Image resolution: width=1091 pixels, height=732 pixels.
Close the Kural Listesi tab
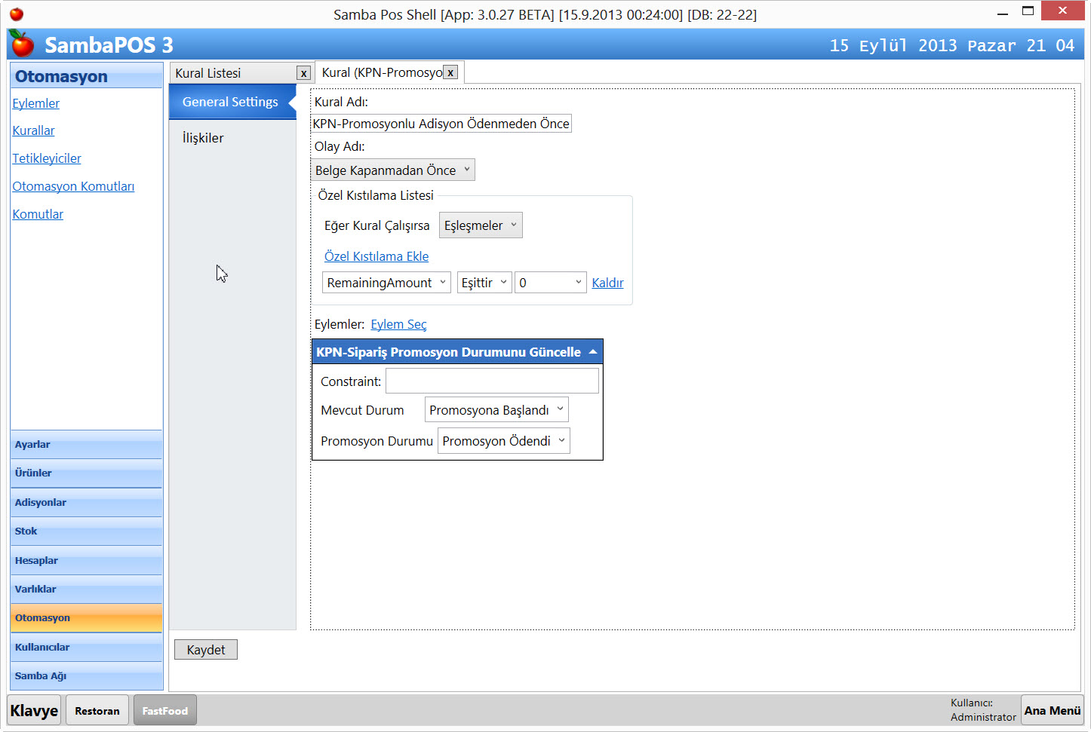[x=303, y=73]
